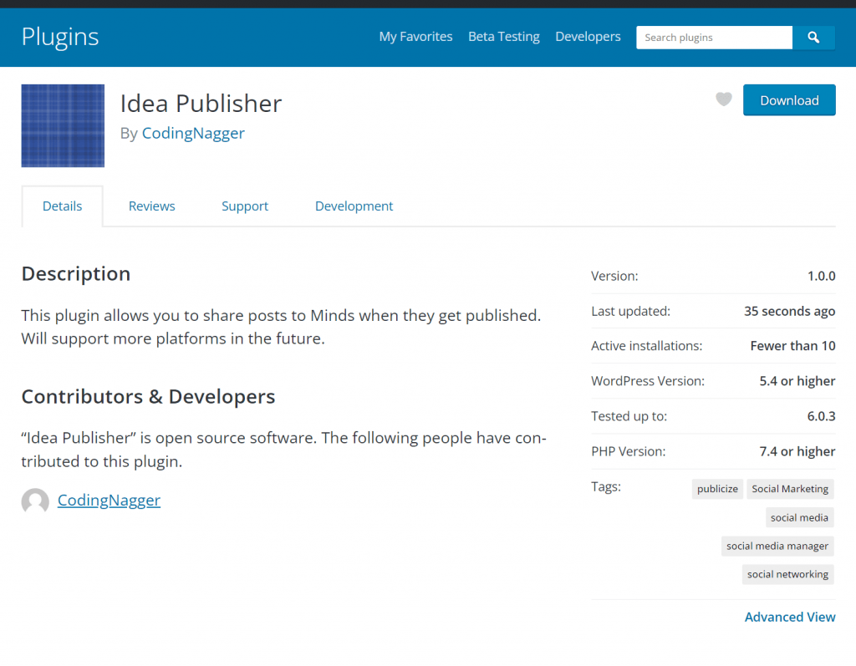Go to the Developers page
This screenshot has height=666, width=856.
point(588,37)
